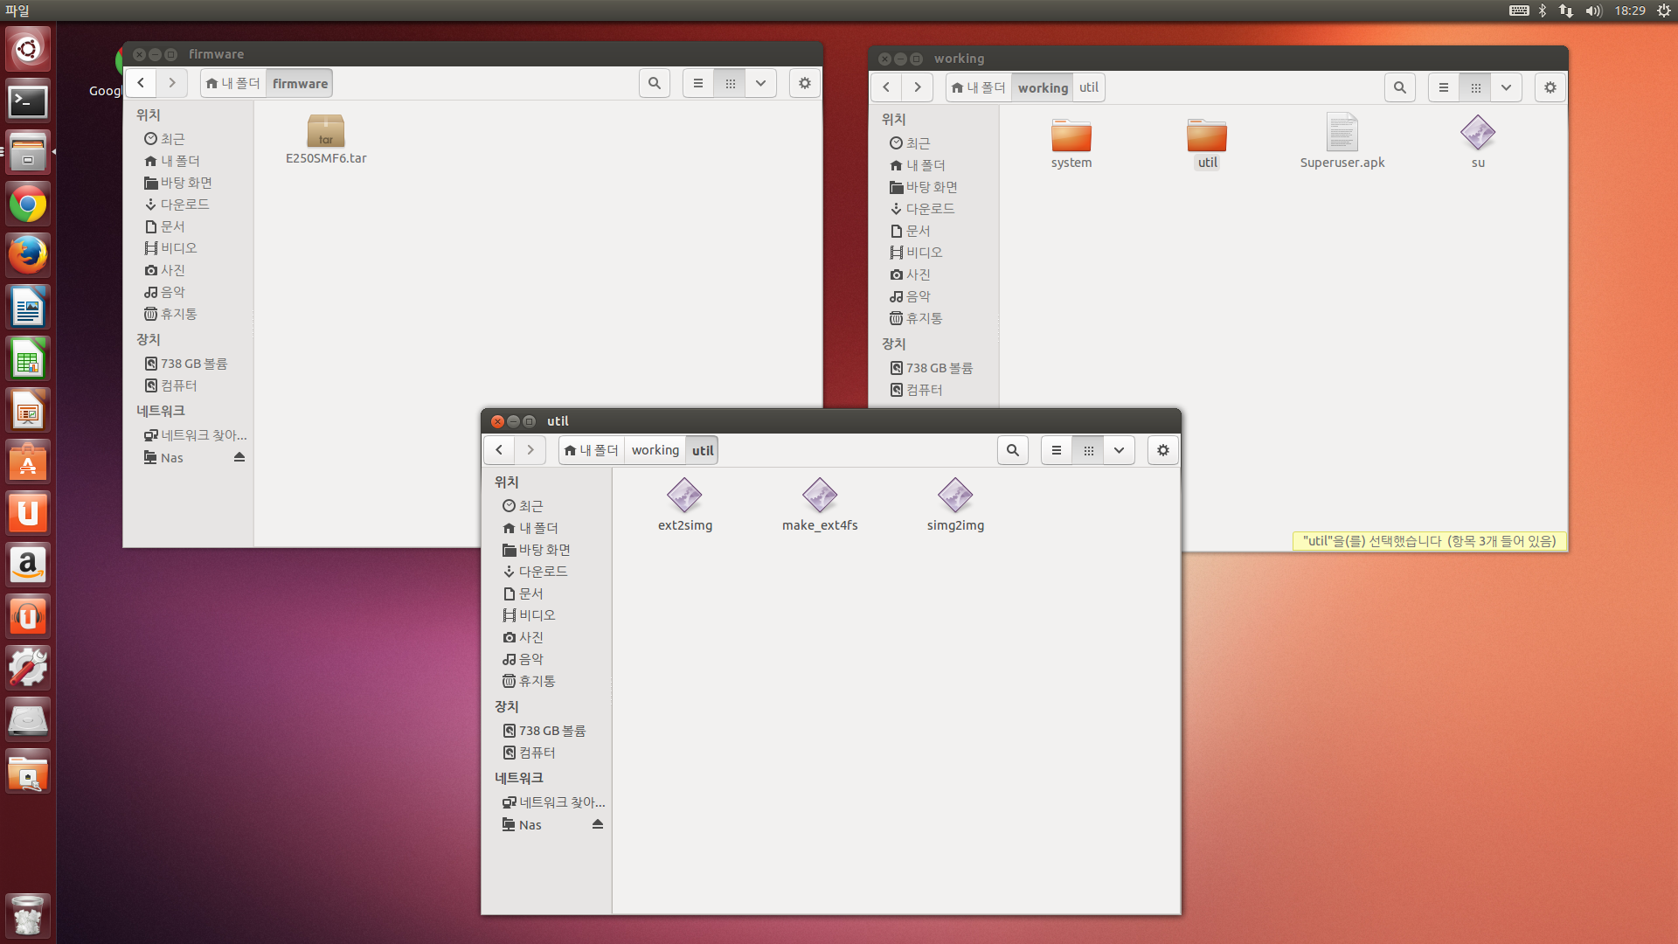Image resolution: width=1678 pixels, height=944 pixels.
Task: Open sound volume indicator in top panel
Action: pos(1592,10)
